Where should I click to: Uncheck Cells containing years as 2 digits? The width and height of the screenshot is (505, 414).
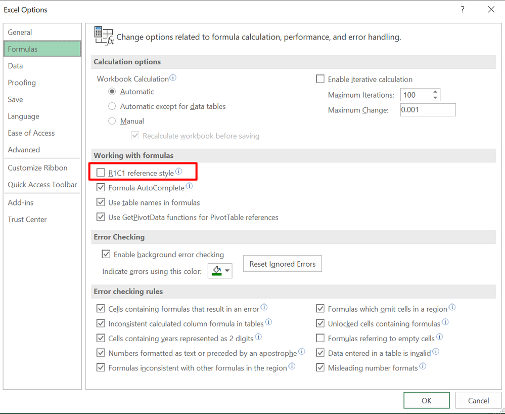point(101,338)
